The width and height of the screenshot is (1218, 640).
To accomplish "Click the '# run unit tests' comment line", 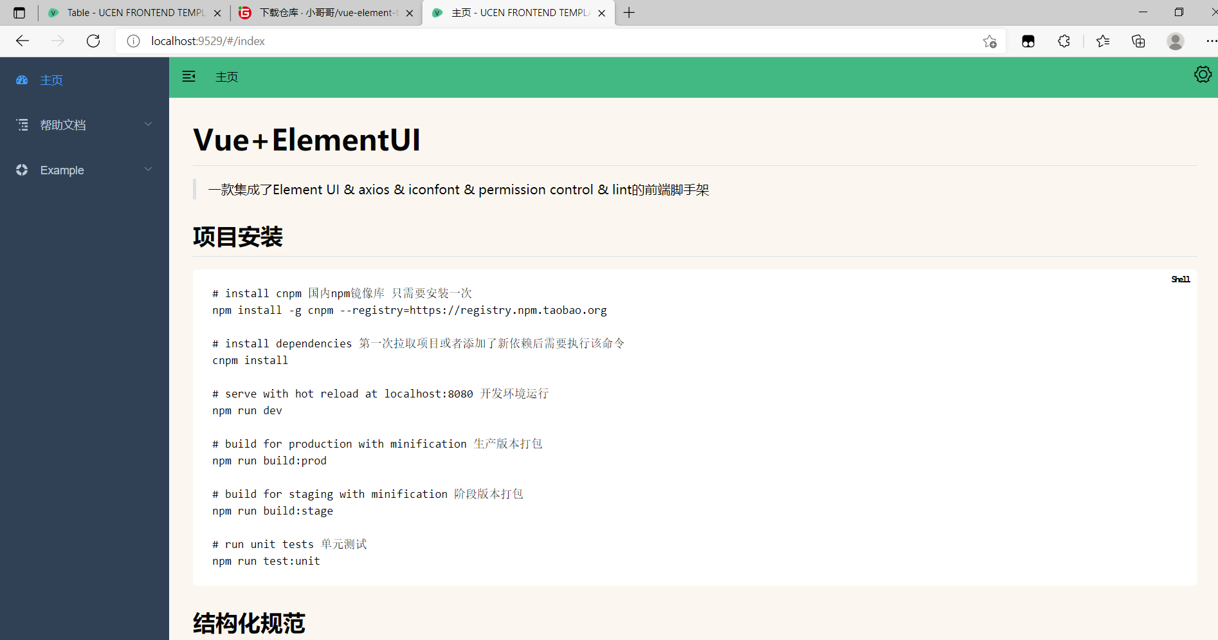I will 290,544.
